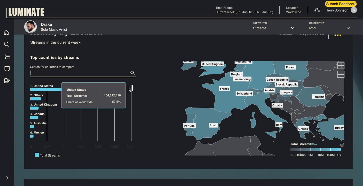This screenshot has width=363, height=186.
Task: Click the Romania label on the map
Action: (318, 97)
